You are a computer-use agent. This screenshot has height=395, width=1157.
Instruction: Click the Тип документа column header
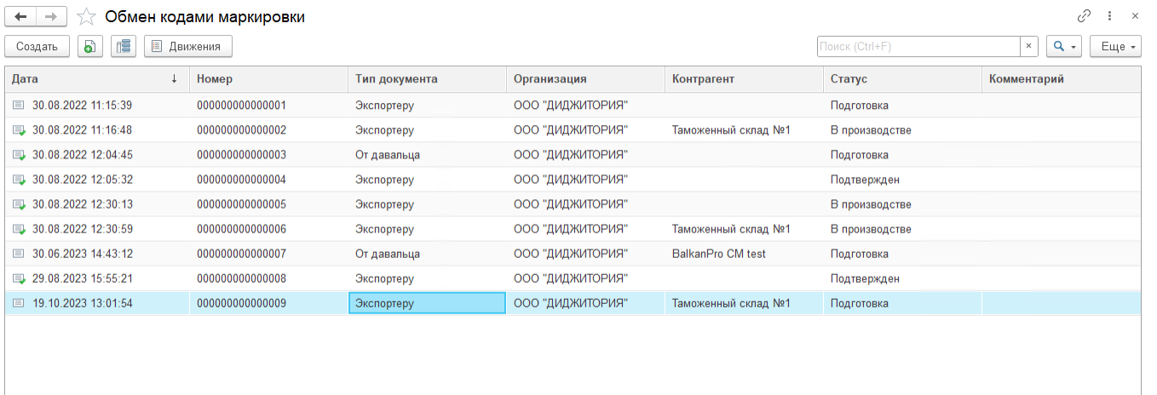pos(426,79)
